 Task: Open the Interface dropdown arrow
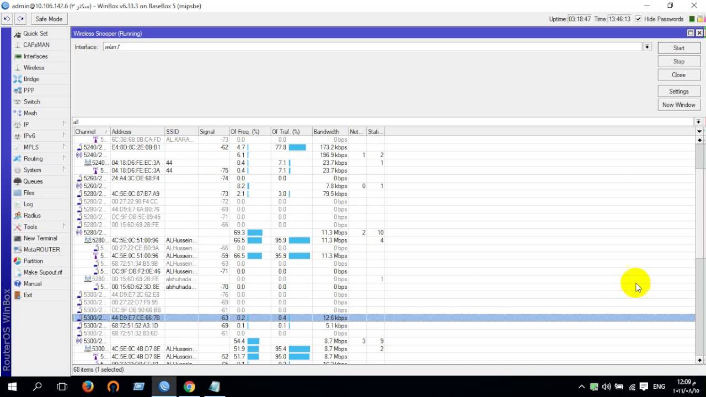(x=647, y=47)
